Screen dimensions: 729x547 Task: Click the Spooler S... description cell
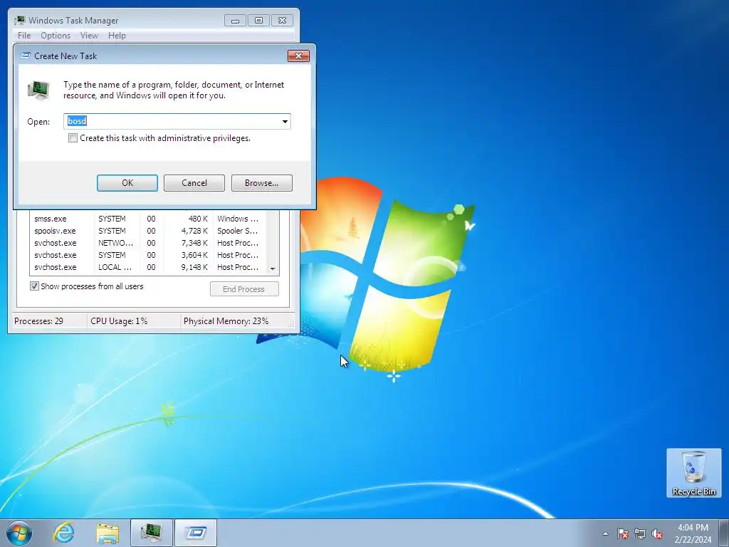tap(237, 231)
